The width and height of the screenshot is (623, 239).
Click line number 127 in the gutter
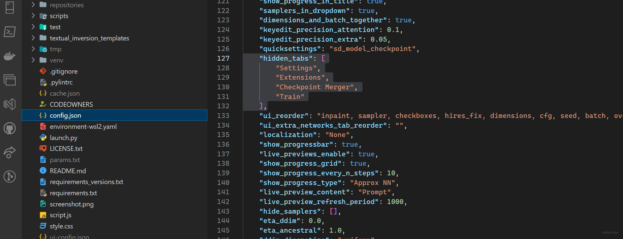click(x=223, y=58)
